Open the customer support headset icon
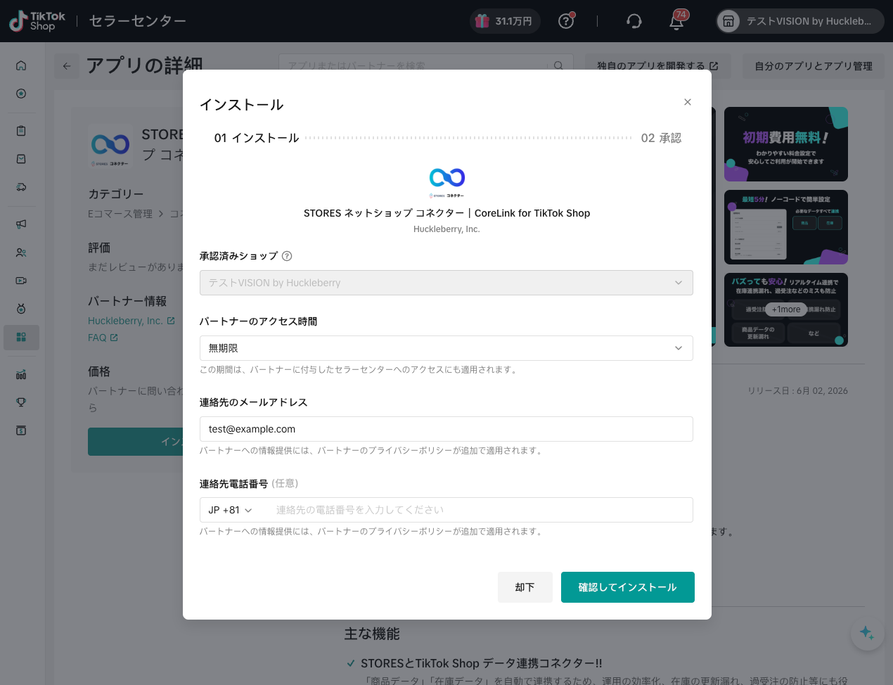This screenshot has width=893, height=685. tap(634, 21)
